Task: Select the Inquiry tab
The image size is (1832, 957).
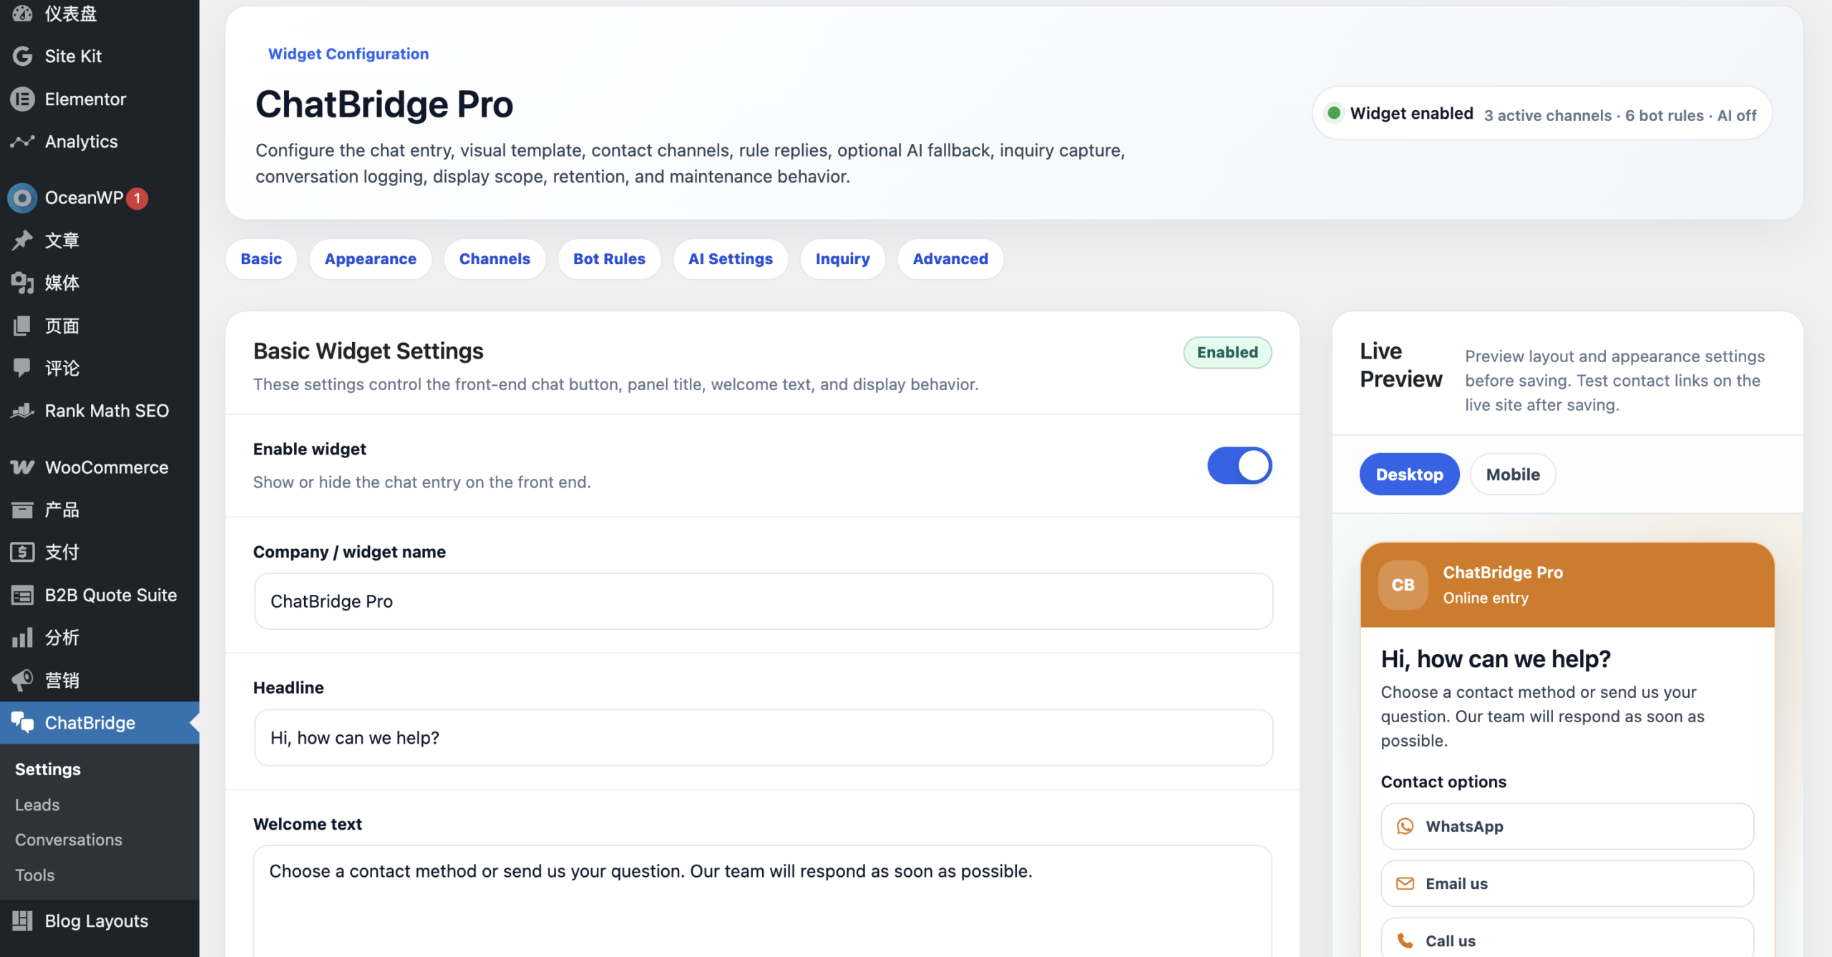Action: pos(843,259)
